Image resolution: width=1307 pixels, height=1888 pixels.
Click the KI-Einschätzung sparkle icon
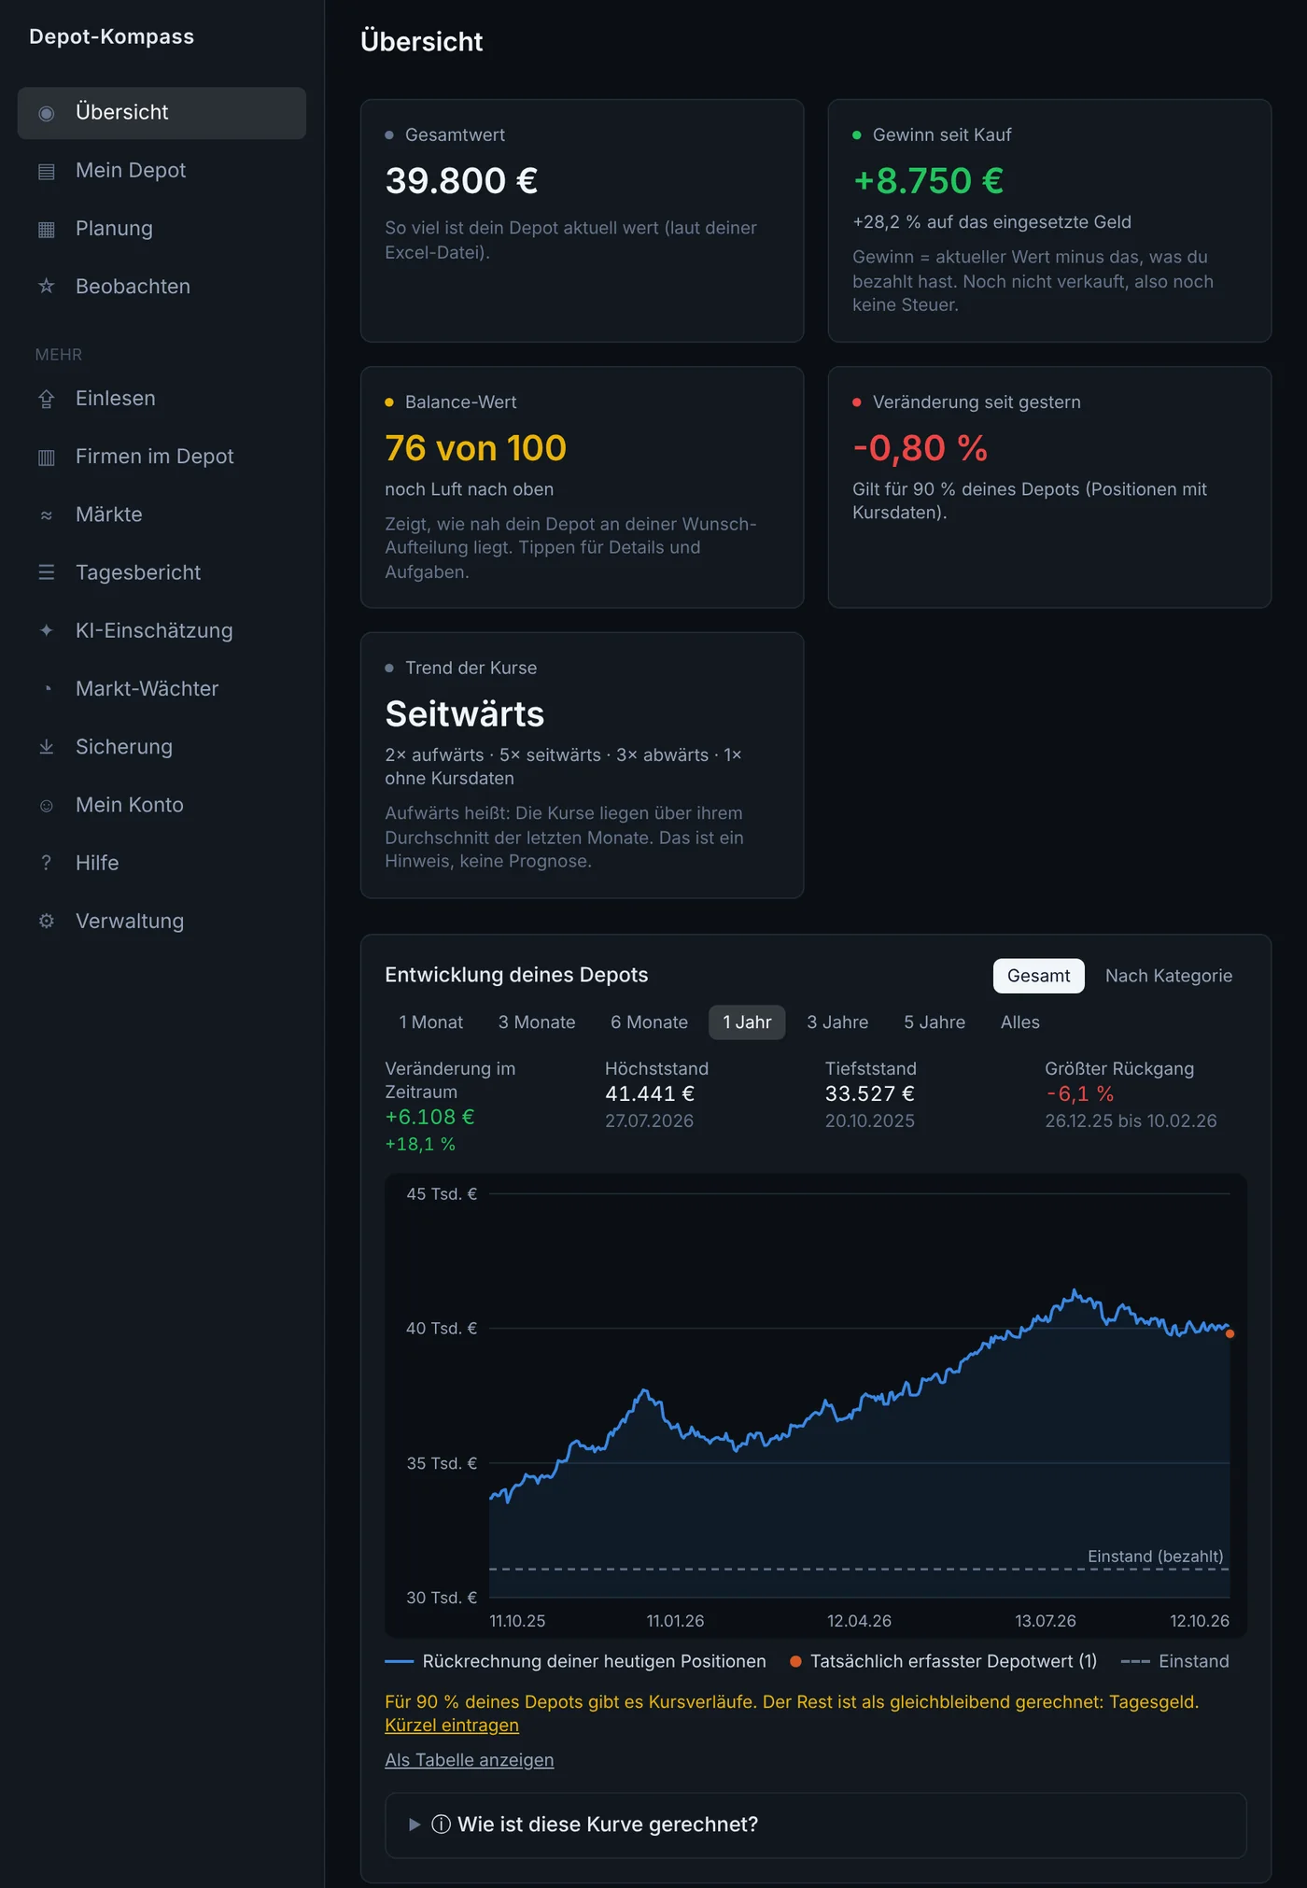click(x=46, y=630)
